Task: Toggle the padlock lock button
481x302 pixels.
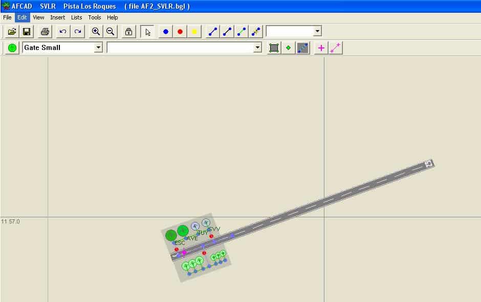Action: 129,32
